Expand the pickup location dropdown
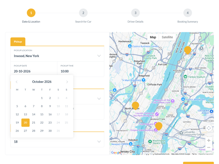This screenshot has width=219, height=164. point(99,56)
